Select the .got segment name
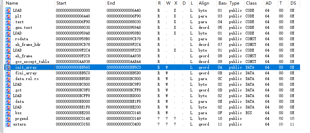This screenshot has height=133, width=310. (x=17, y=90)
